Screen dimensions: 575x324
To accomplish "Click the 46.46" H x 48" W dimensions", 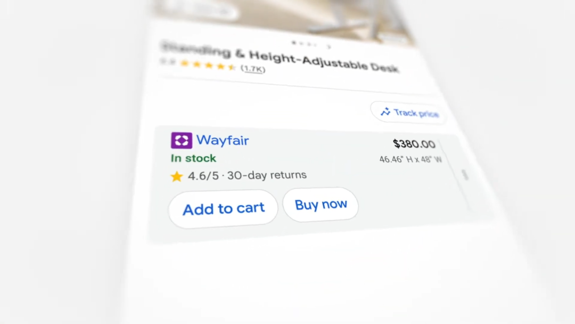I will [410, 159].
